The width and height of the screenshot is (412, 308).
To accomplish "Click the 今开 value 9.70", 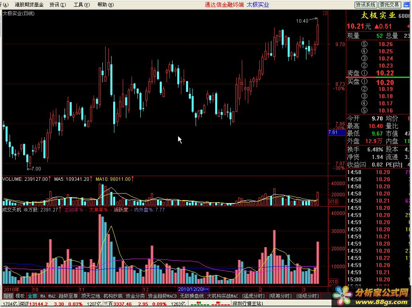I will coord(377,118).
